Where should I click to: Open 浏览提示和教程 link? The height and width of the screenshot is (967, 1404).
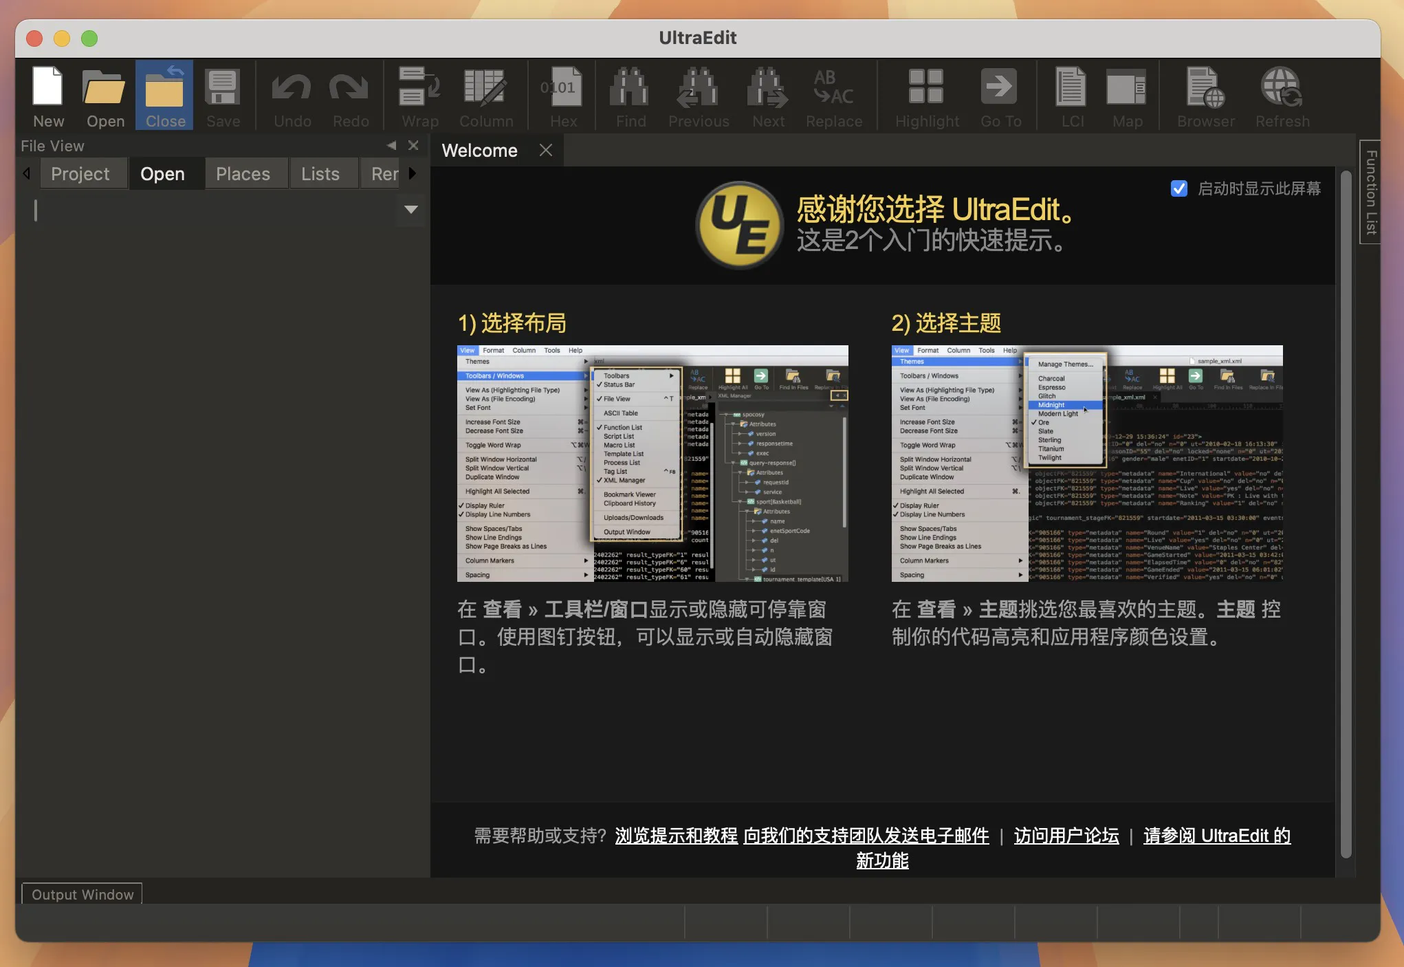tap(676, 836)
